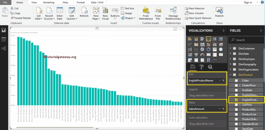This screenshot has width=265, height=130.
Task: Click the Sign in link
Action: (248, 3)
